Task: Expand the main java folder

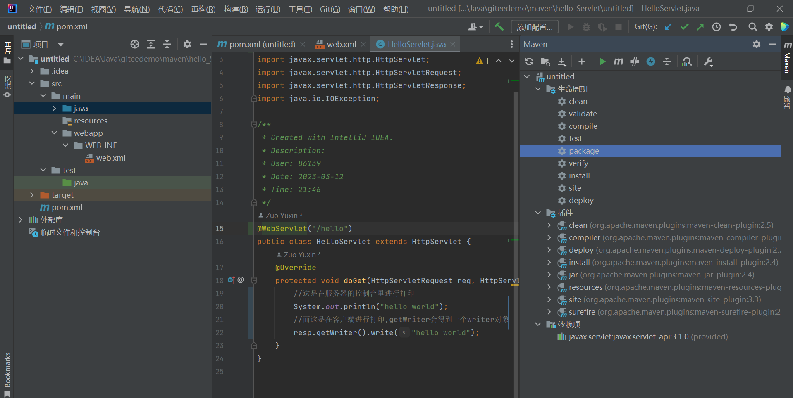Action: click(54, 108)
